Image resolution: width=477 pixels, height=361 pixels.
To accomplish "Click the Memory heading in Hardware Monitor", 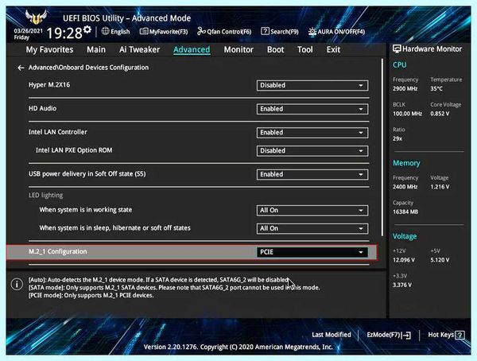I will (406, 163).
